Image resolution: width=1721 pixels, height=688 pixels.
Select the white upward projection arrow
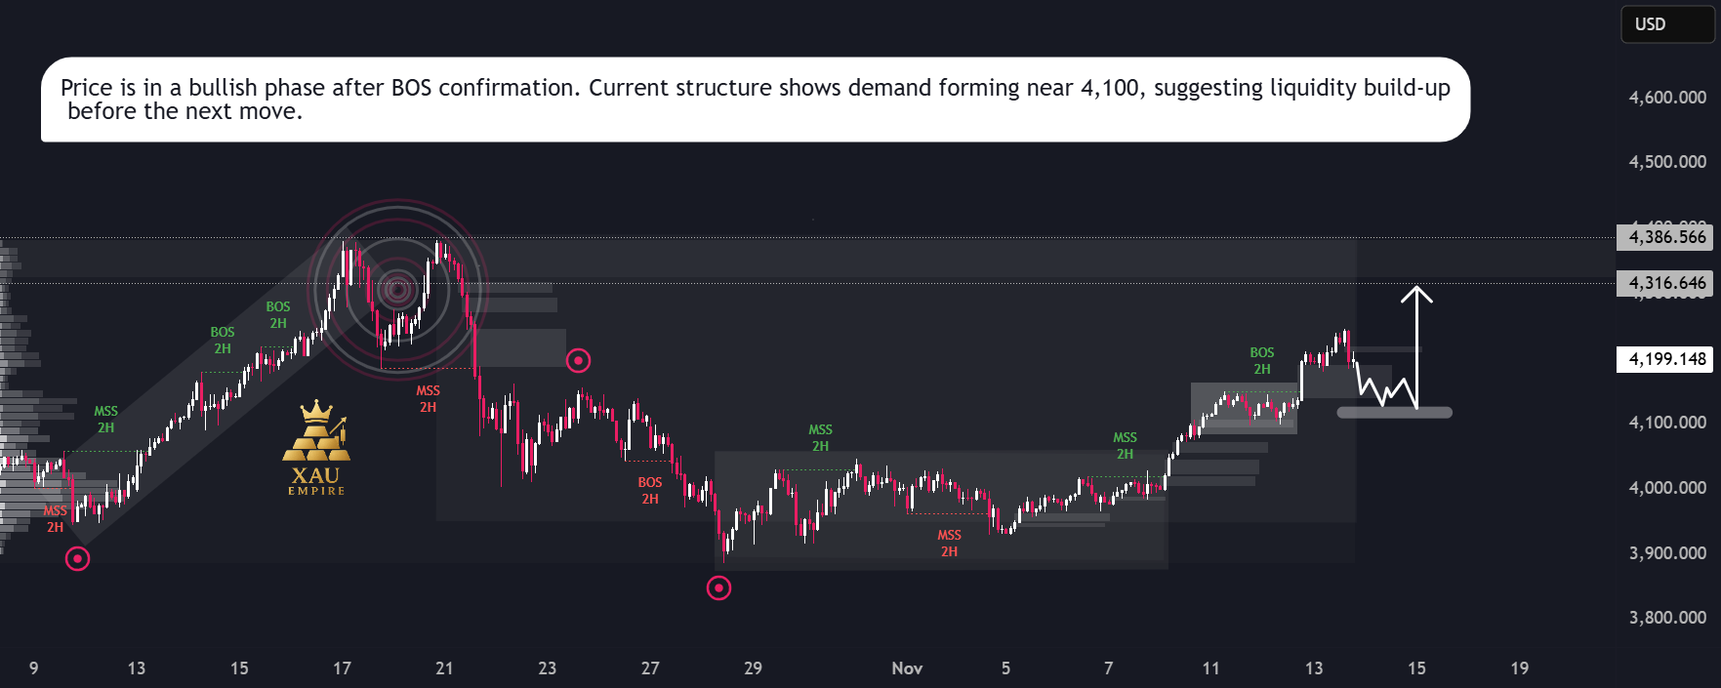point(1416,346)
